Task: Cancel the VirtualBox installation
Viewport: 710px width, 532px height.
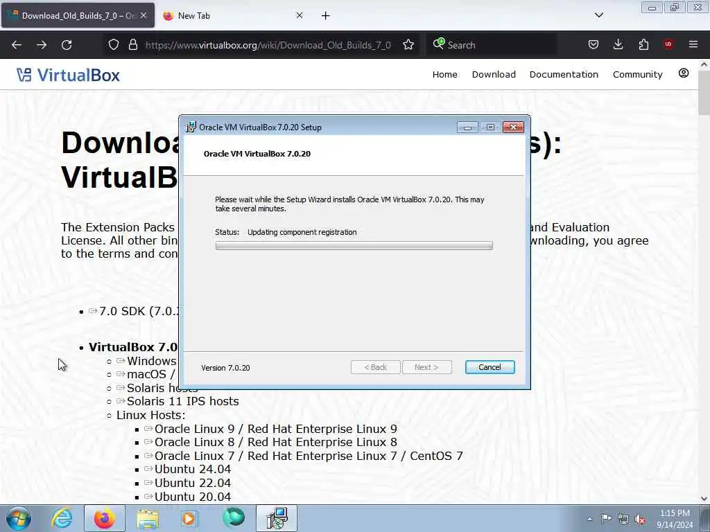Action: pos(490,367)
